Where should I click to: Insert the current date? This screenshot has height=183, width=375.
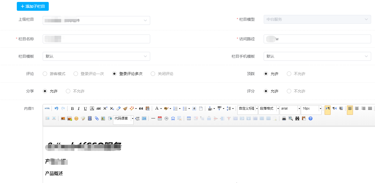click(x=160, y=118)
